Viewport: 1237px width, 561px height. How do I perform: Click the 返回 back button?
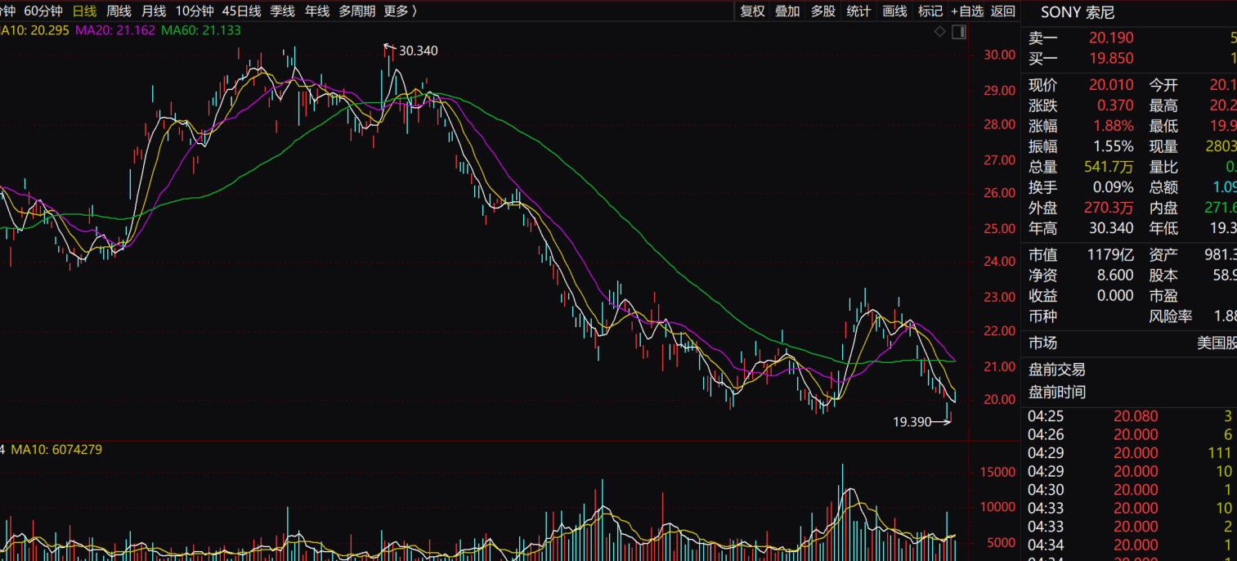1003,11
